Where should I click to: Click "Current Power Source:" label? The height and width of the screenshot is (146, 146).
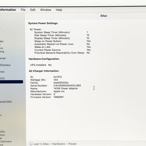pyautogui.click(x=48, y=50)
